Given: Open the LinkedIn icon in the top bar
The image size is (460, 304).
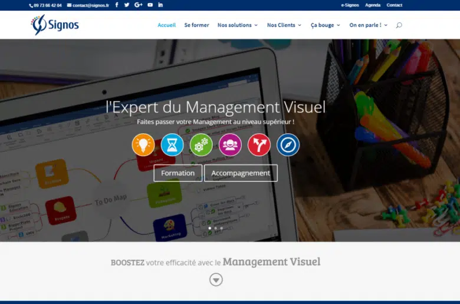Looking at the screenshot, I should (x=160, y=5).
